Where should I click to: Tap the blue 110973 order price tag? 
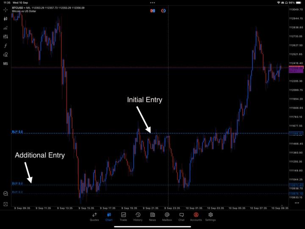click(296, 185)
